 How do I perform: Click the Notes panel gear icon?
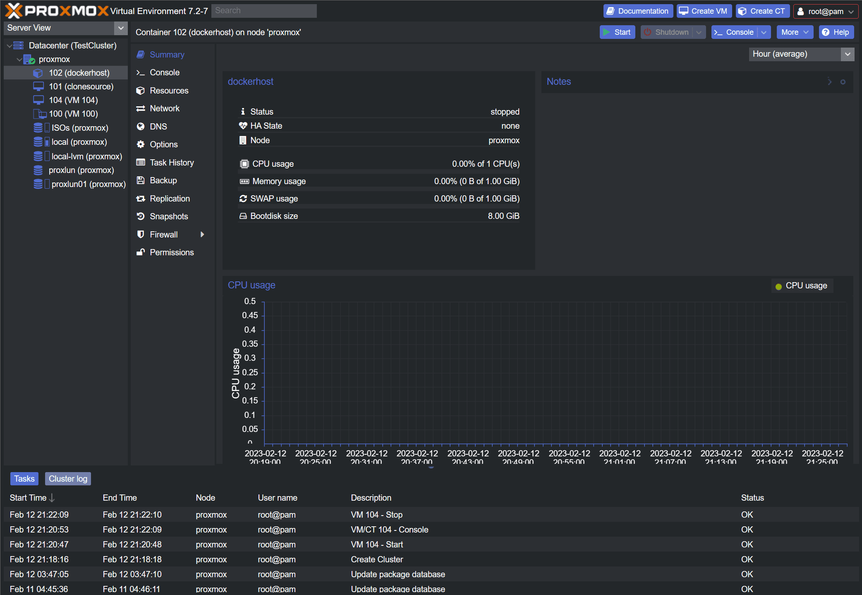843,82
